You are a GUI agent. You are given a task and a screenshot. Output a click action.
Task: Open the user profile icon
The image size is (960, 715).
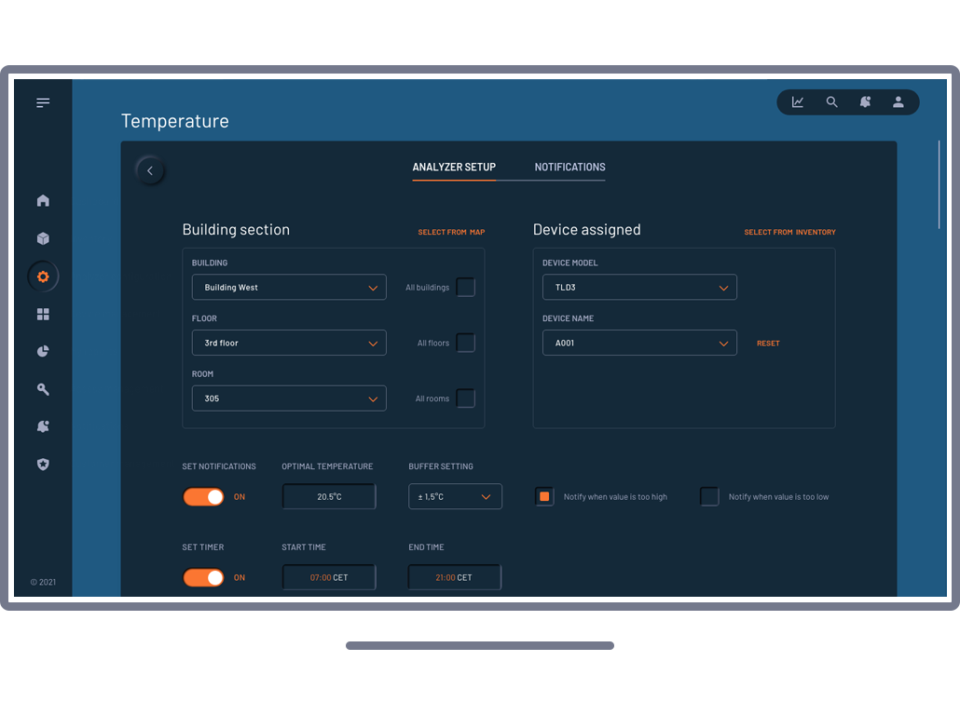898,102
